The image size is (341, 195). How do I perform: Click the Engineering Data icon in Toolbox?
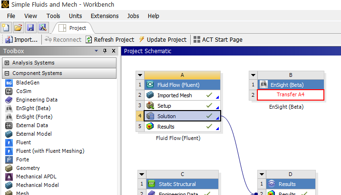(9, 100)
